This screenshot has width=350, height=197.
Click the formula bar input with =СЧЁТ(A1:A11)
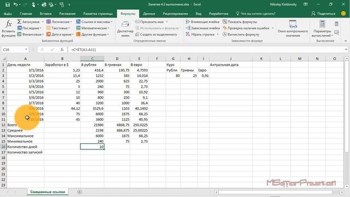207,50
